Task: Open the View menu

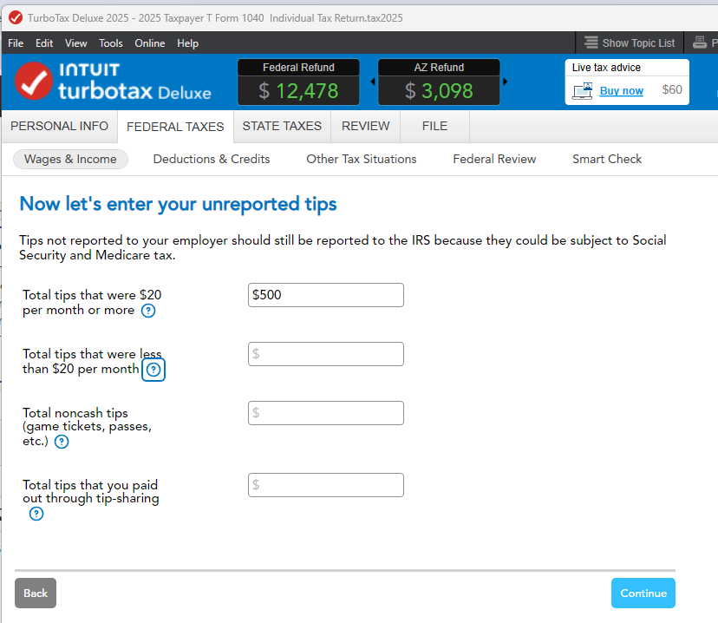Action: coord(75,43)
